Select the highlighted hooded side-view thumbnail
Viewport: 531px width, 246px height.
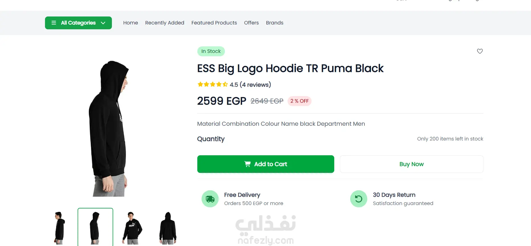[95, 227]
